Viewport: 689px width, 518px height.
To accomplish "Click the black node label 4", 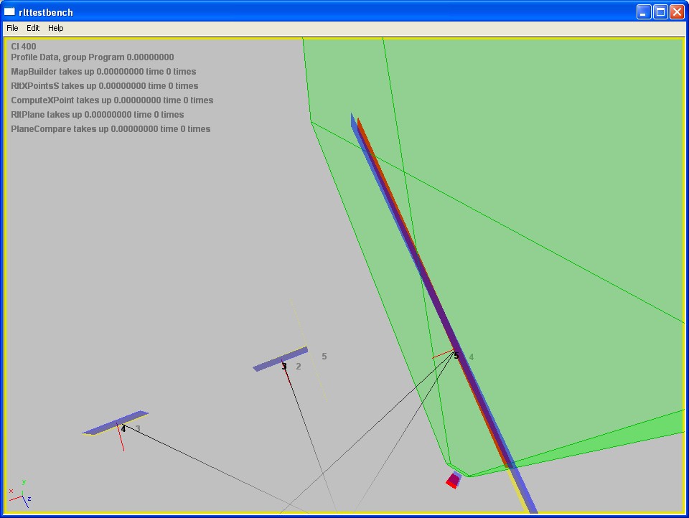I will pos(123,429).
